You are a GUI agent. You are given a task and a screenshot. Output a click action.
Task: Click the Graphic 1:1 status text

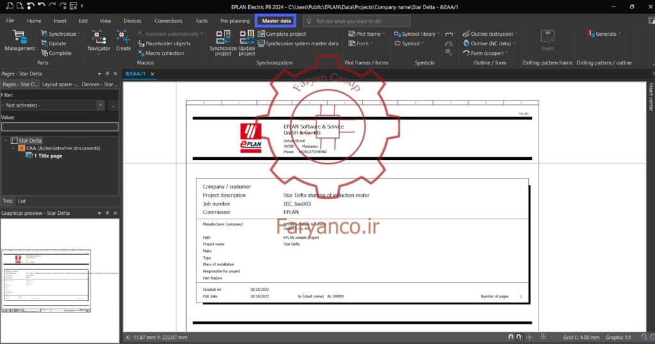(x=619, y=338)
